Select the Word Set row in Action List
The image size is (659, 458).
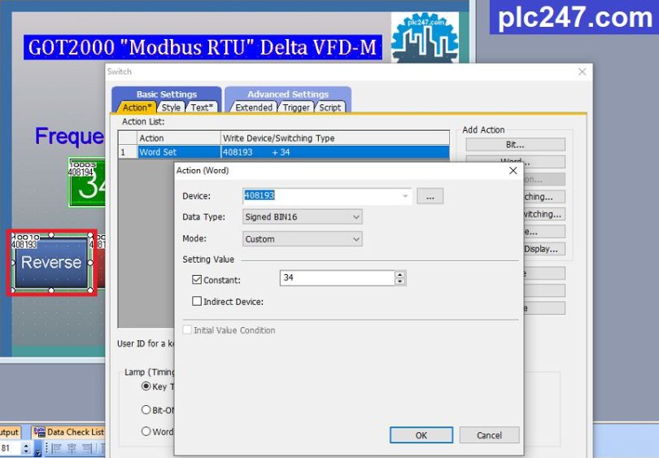point(284,152)
